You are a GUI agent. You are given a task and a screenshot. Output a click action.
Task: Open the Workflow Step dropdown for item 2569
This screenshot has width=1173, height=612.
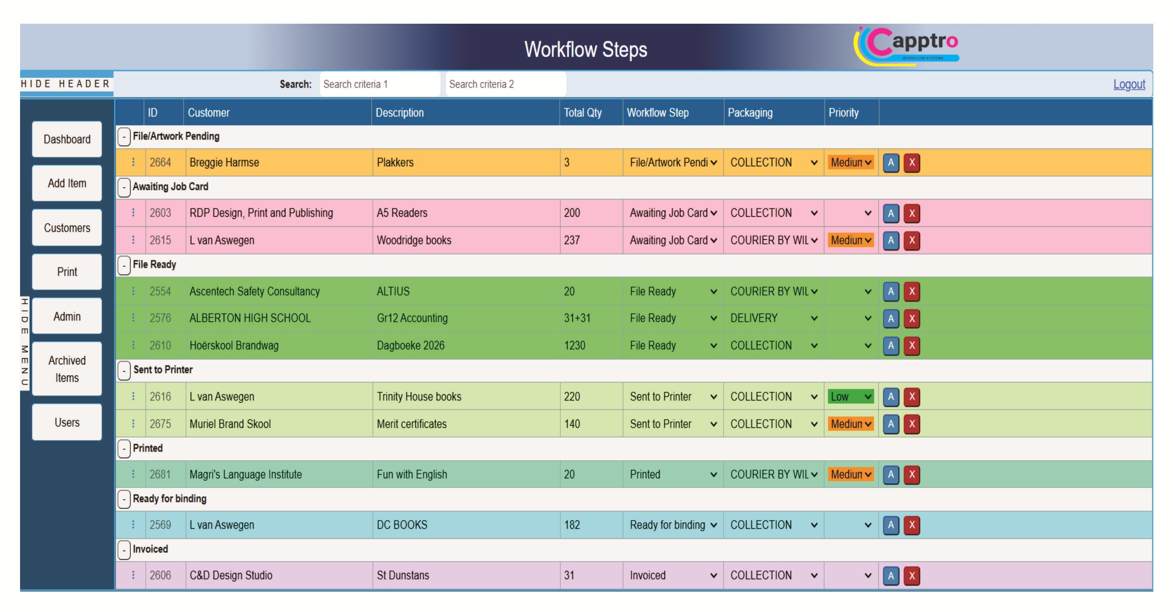672,524
